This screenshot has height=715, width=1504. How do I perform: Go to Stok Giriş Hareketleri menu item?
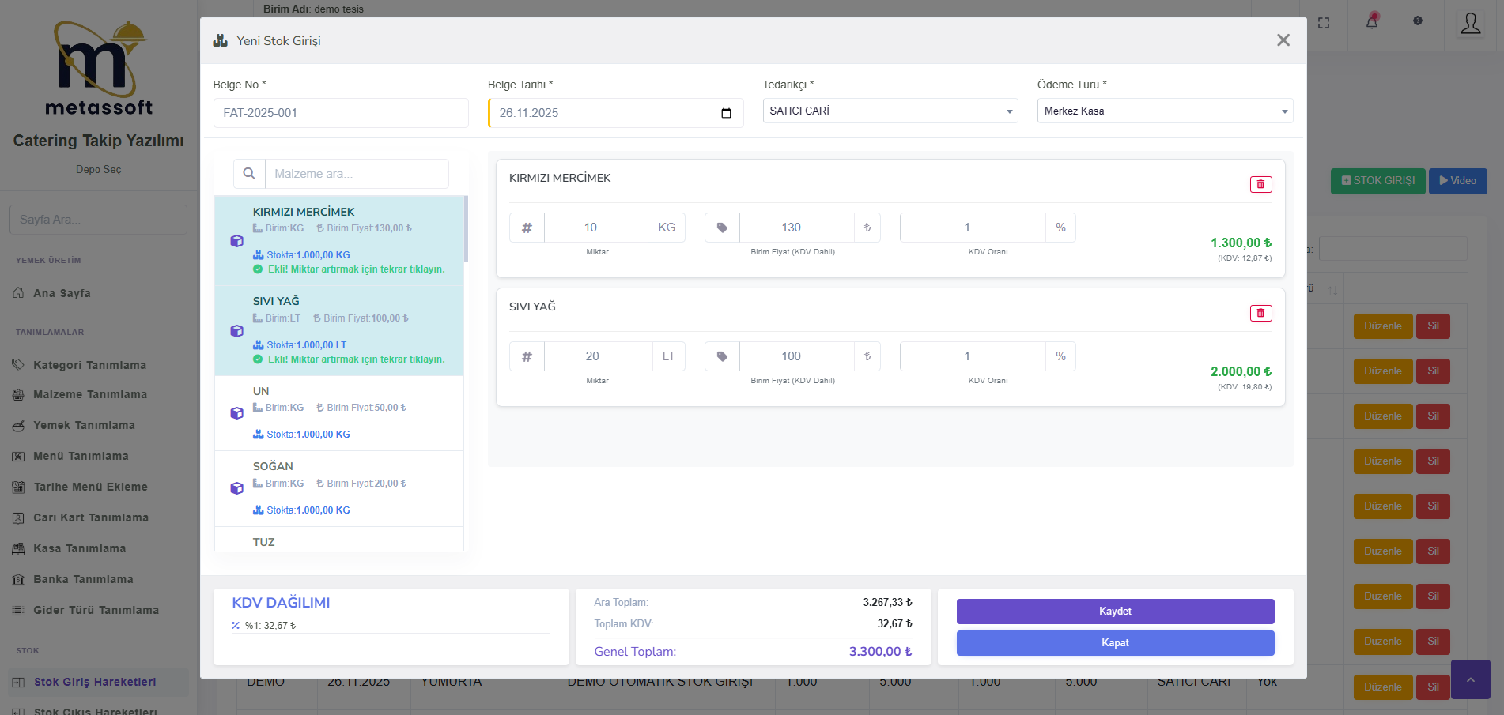click(x=94, y=682)
